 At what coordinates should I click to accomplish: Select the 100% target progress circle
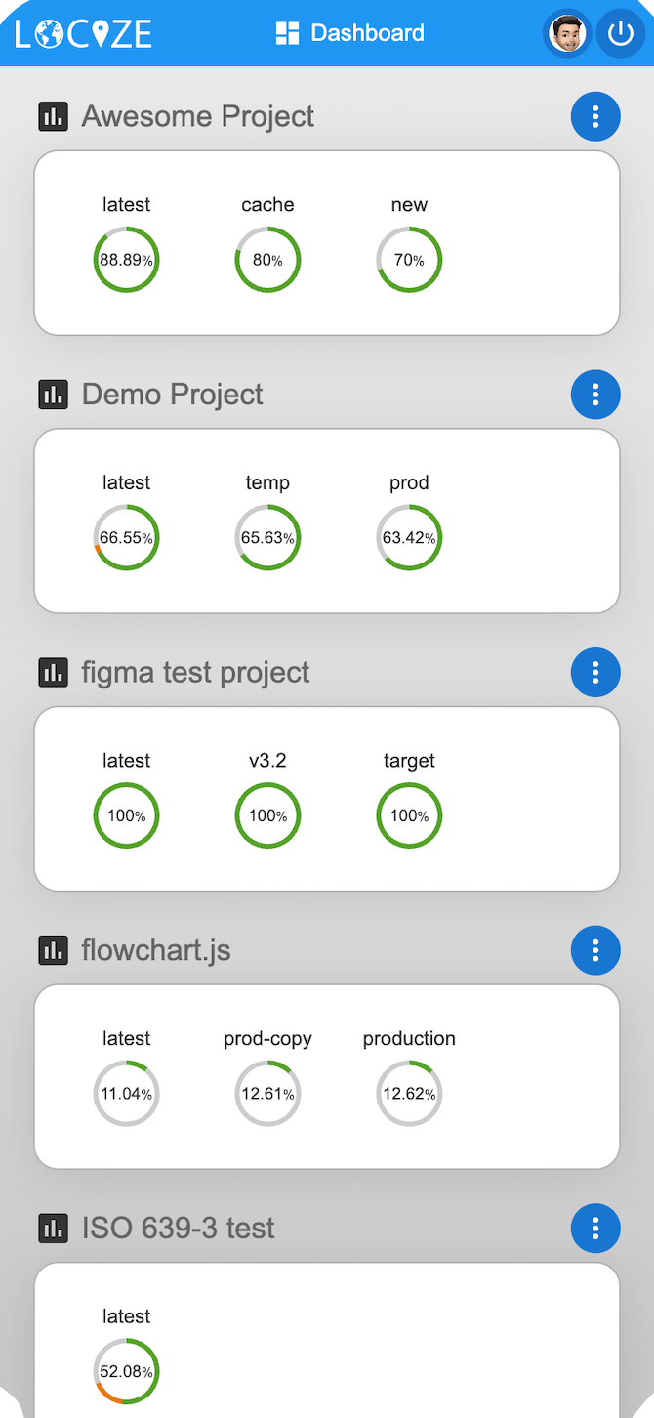point(409,814)
